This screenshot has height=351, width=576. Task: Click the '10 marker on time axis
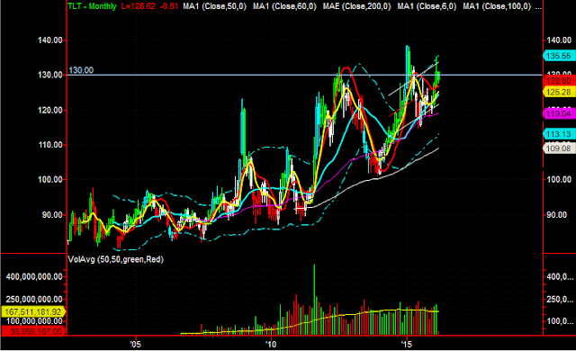click(x=271, y=345)
